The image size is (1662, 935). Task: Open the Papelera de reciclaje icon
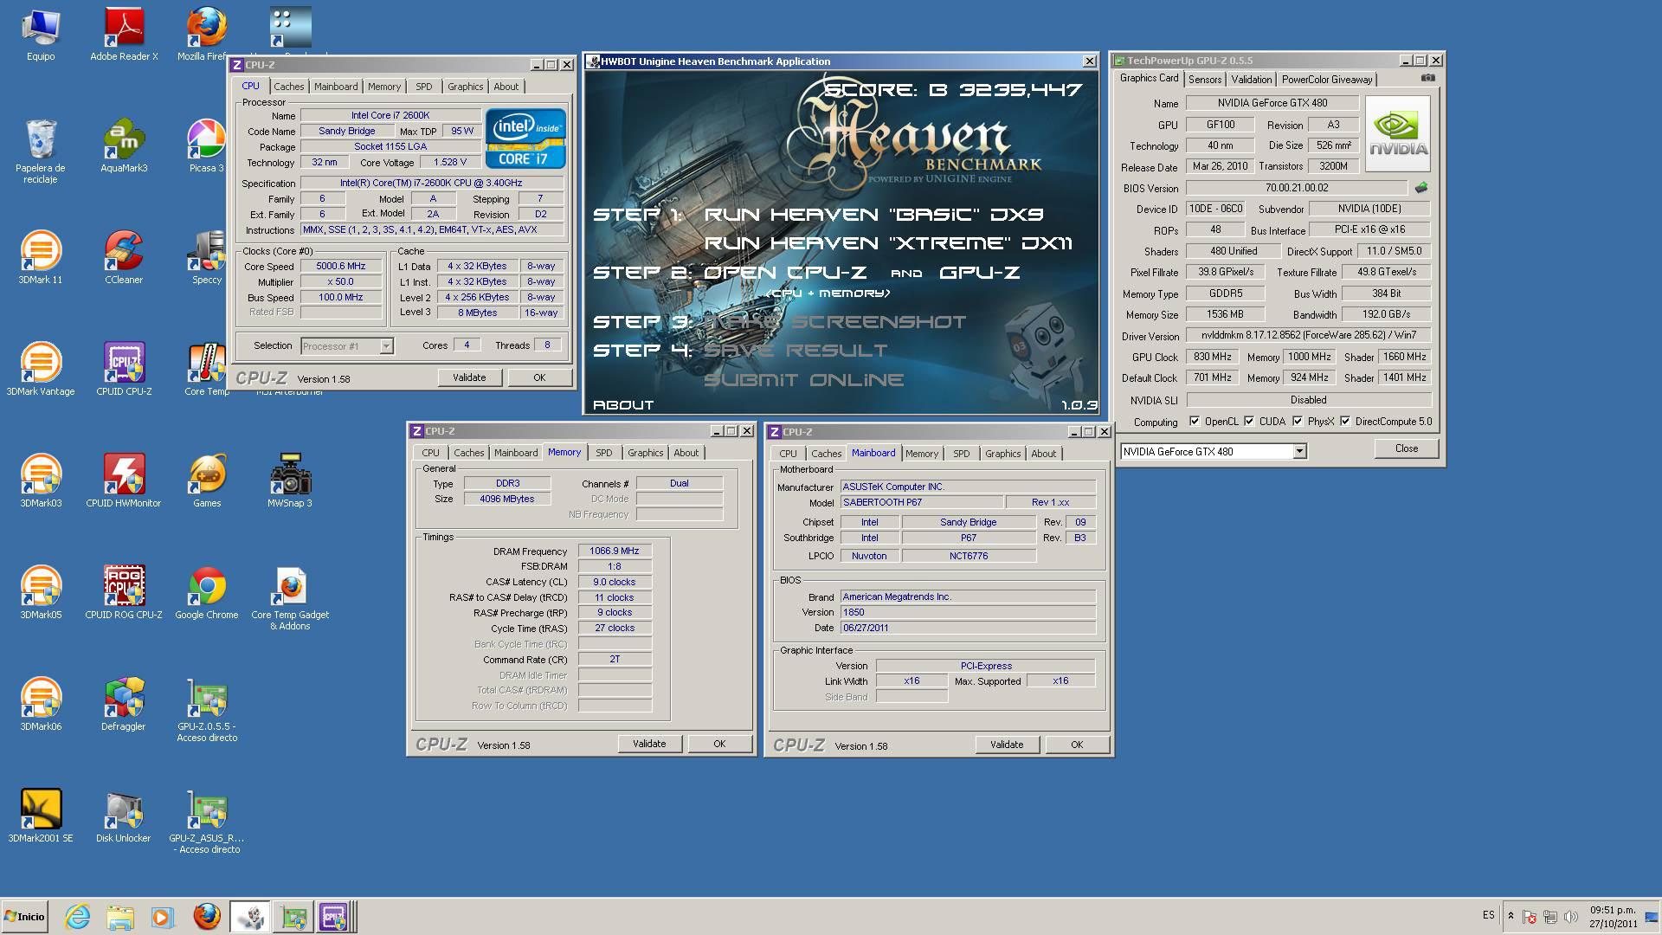point(41,152)
